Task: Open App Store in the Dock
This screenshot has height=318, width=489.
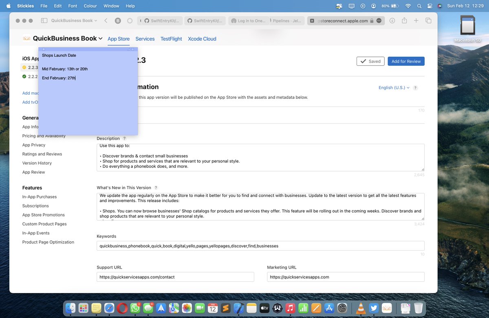Action: pos(329,308)
